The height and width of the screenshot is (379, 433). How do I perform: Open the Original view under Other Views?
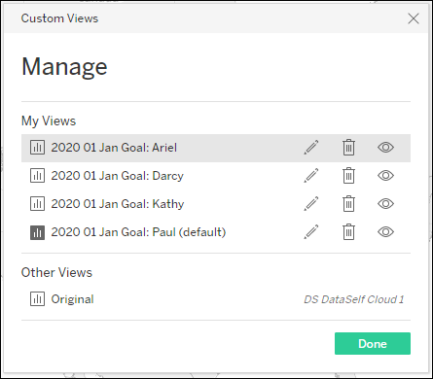coord(72,299)
